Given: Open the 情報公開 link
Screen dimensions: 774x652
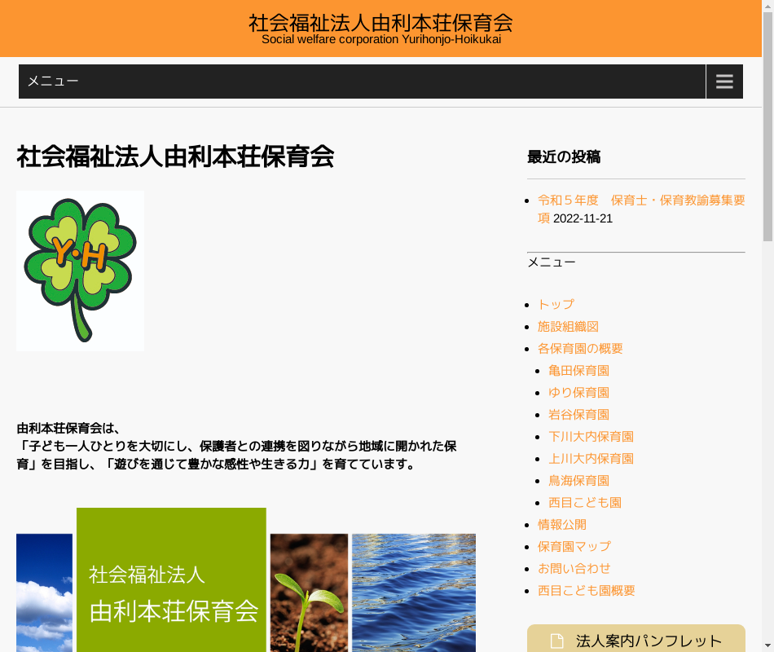Looking at the screenshot, I should [x=561, y=524].
